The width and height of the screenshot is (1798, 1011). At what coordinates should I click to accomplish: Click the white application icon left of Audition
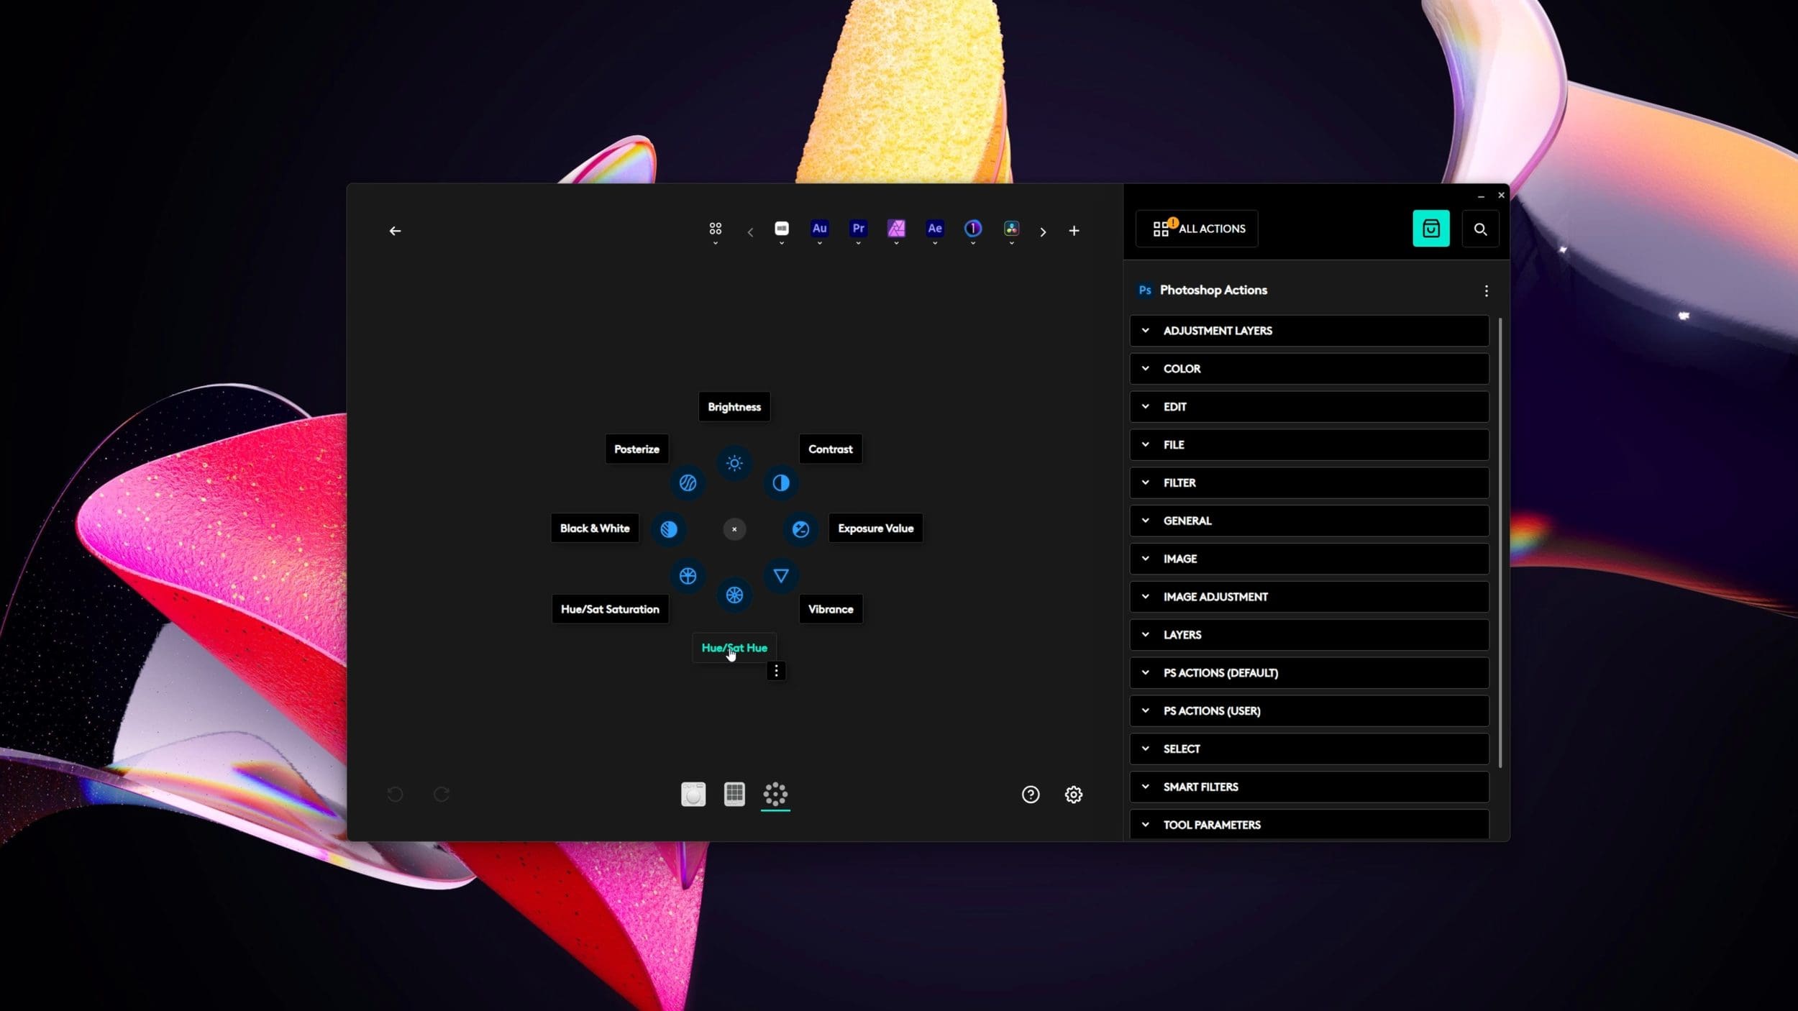click(781, 229)
